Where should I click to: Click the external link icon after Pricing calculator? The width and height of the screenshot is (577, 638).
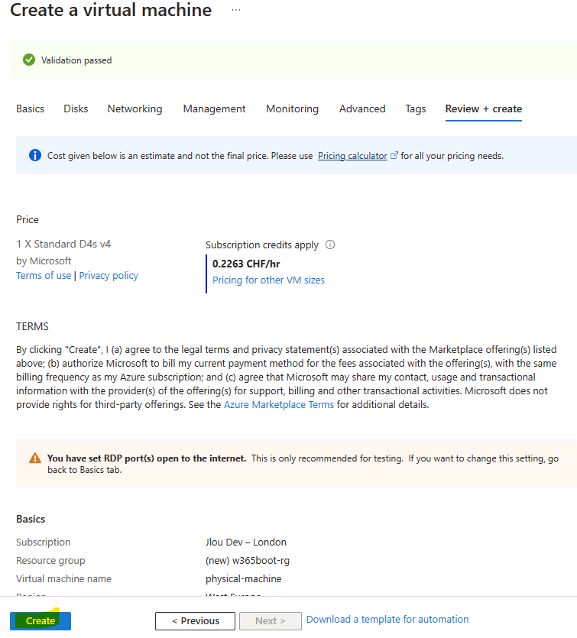[394, 155]
